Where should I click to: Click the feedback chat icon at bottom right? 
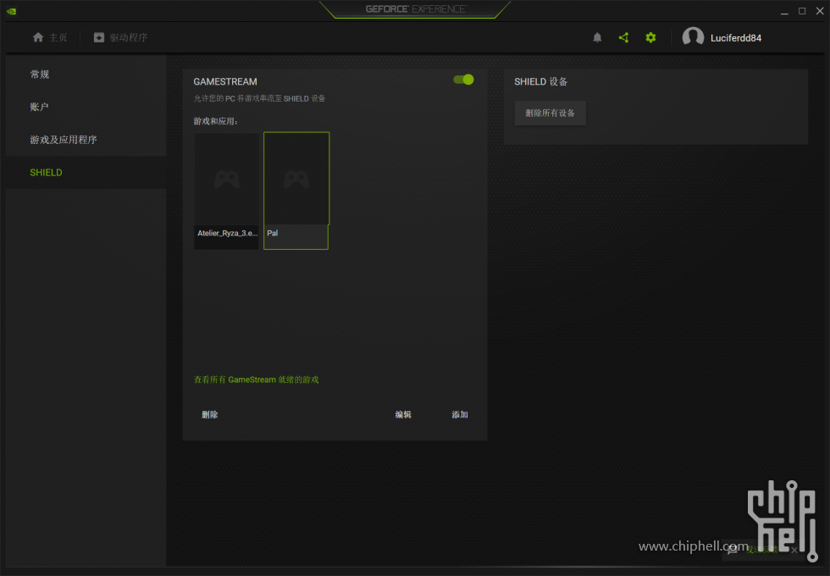(733, 550)
